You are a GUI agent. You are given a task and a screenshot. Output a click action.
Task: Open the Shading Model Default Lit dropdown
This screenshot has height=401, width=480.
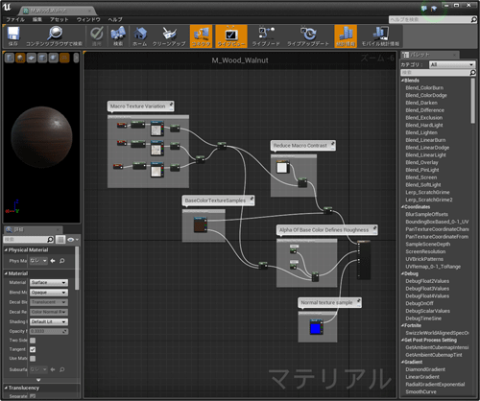[x=49, y=321]
